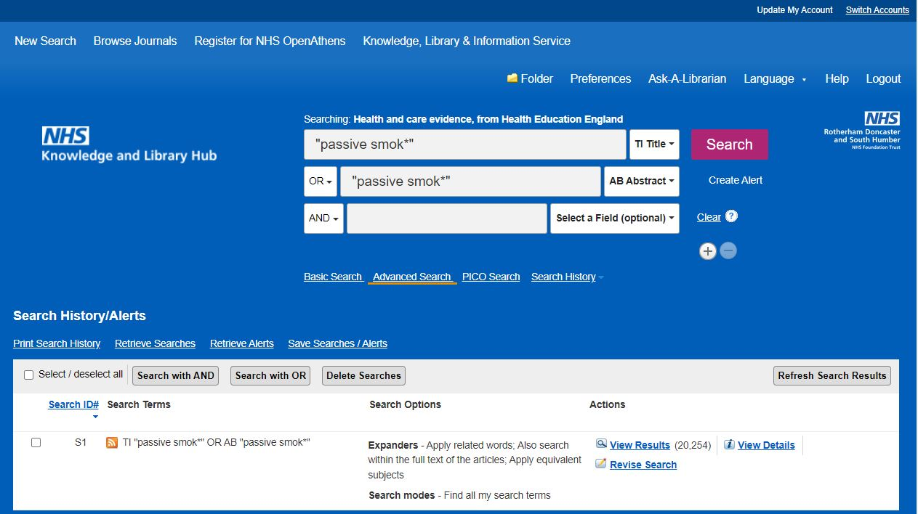This screenshot has height=514, width=918.
Task: Click Search with AND button
Action: pyautogui.click(x=175, y=375)
